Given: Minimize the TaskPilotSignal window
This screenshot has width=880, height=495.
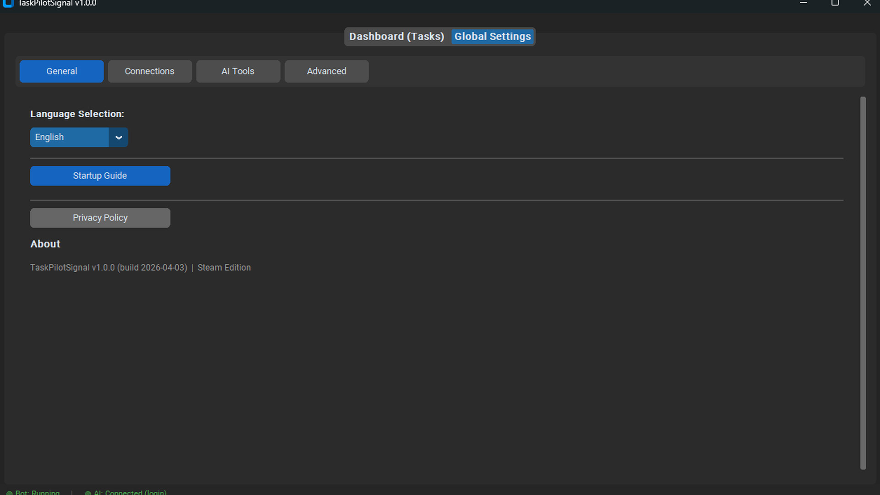Looking at the screenshot, I should click(x=803, y=3).
